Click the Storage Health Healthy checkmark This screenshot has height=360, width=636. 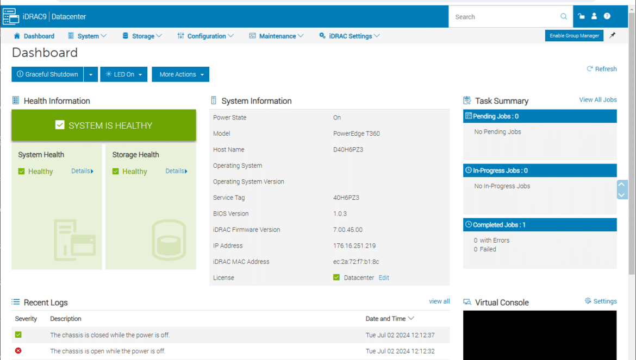(116, 171)
